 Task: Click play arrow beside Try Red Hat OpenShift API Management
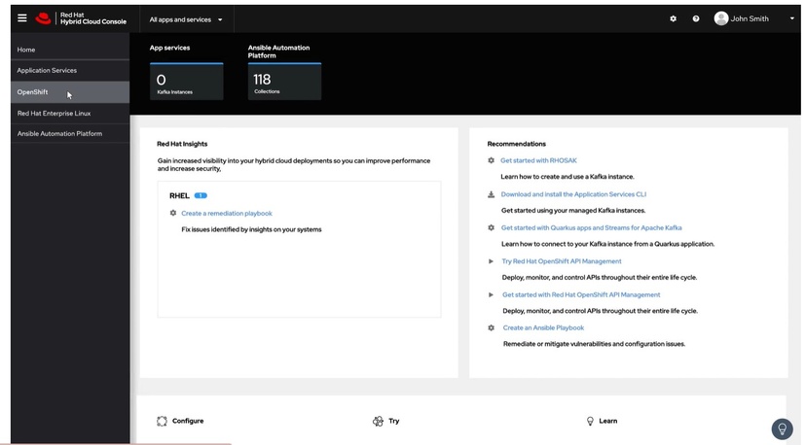(491, 261)
